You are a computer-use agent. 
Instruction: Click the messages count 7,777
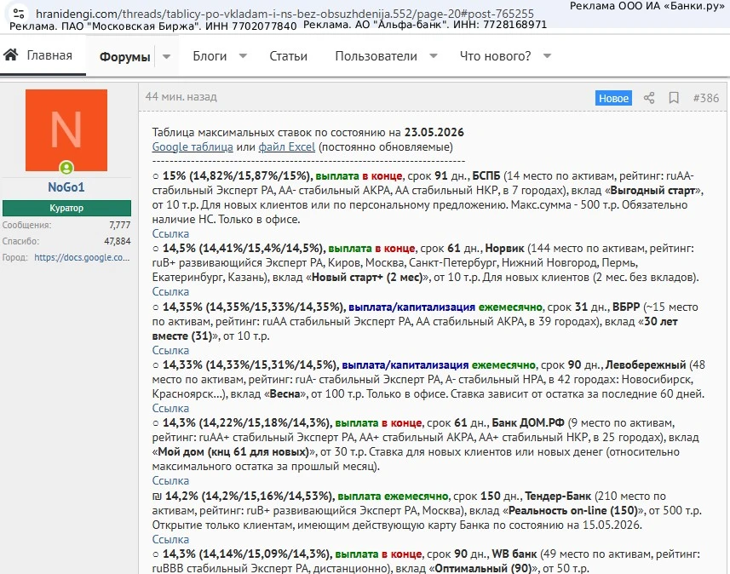pyautogui.click(x=119, y=225)
